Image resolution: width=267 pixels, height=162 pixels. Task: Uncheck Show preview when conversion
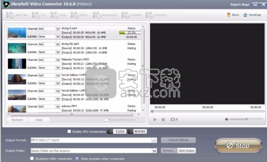point(77,158)
